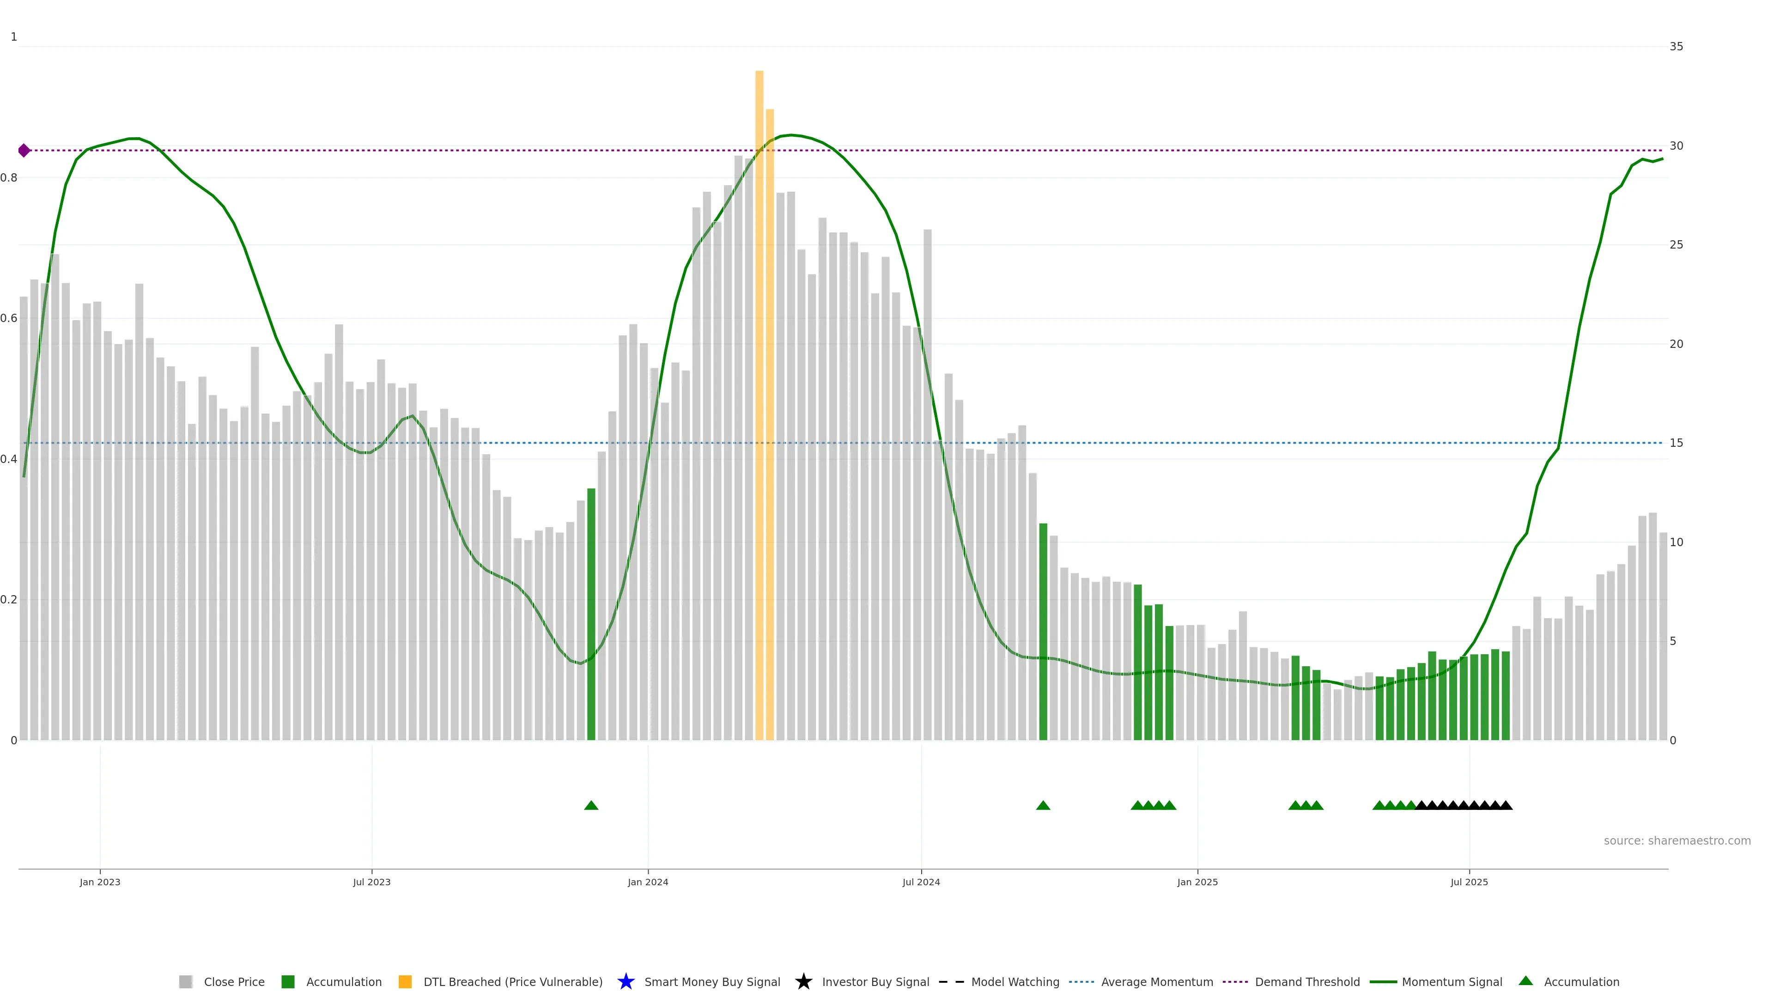The width and height of the screenshot is (1774, 998).
Task: Click the black star Investor Buy Signal icon
Action: (x=803, y=981)
